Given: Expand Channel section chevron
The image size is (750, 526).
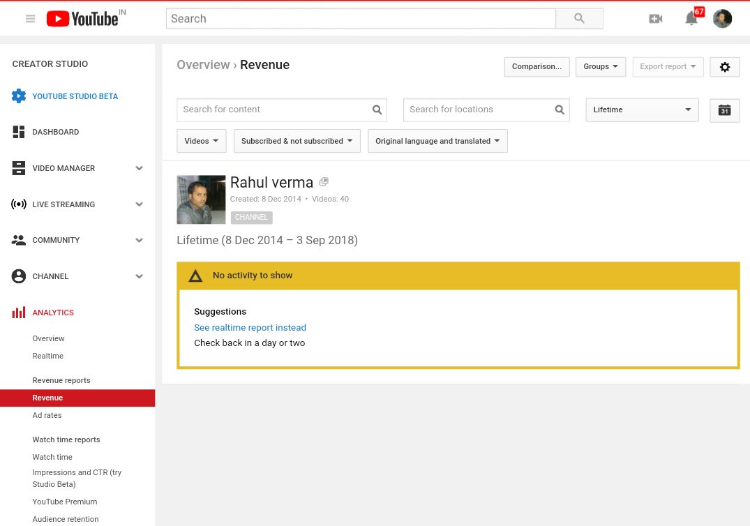Looking at the screenshot, I should point(140,276).
